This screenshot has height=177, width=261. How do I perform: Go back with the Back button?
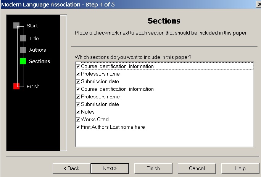click(72, 169)
